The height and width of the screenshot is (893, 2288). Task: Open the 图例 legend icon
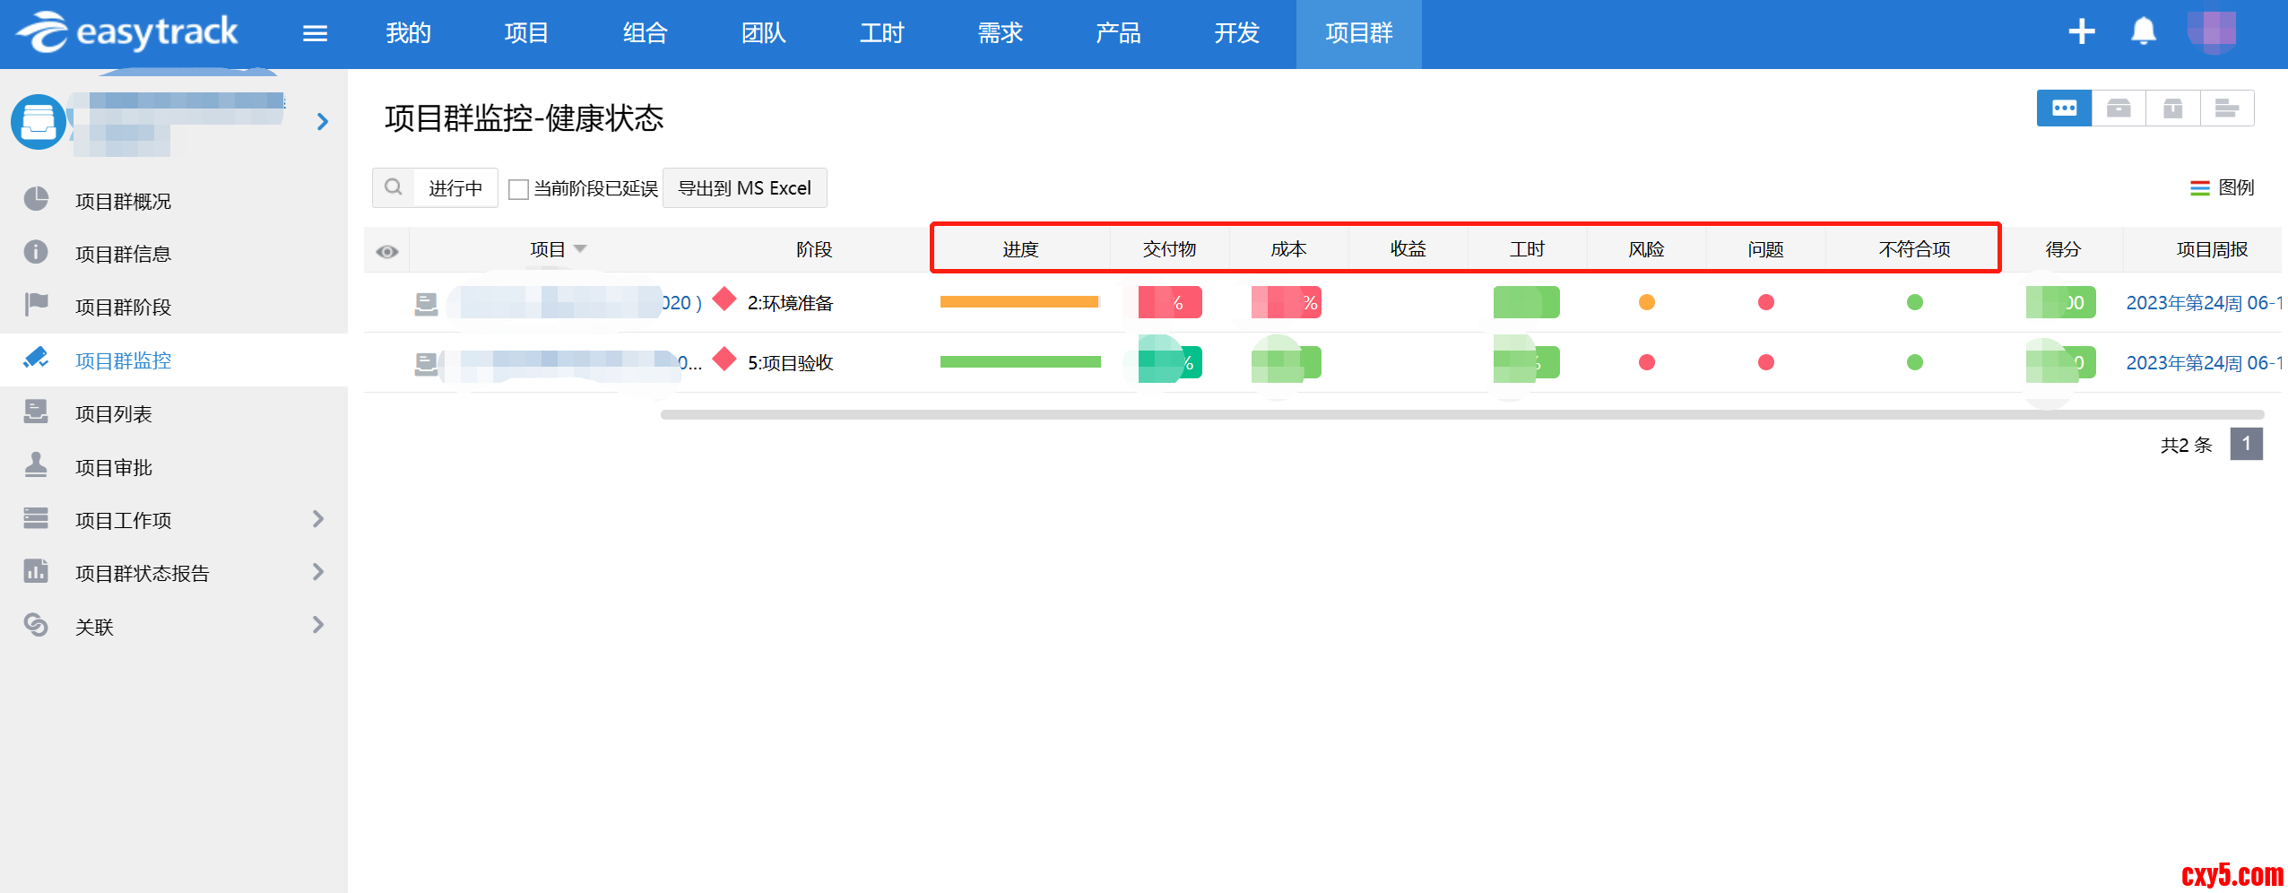pos(2199,187)
